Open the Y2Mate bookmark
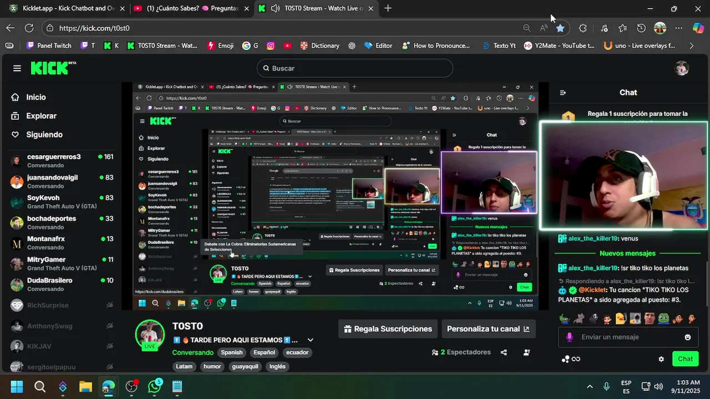710x399 pixels. point(559,46)
